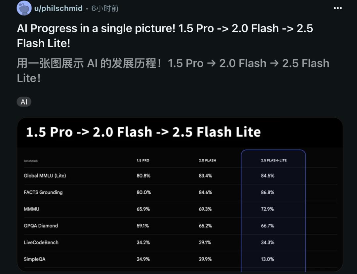Click the LiveCodeBench row label

[41, 242]
